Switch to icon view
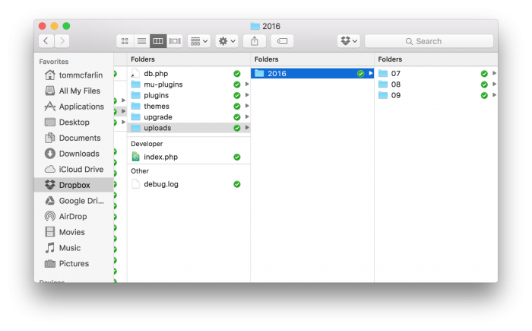This screenshot has width=532, height=331. click(x=125, y=41)
